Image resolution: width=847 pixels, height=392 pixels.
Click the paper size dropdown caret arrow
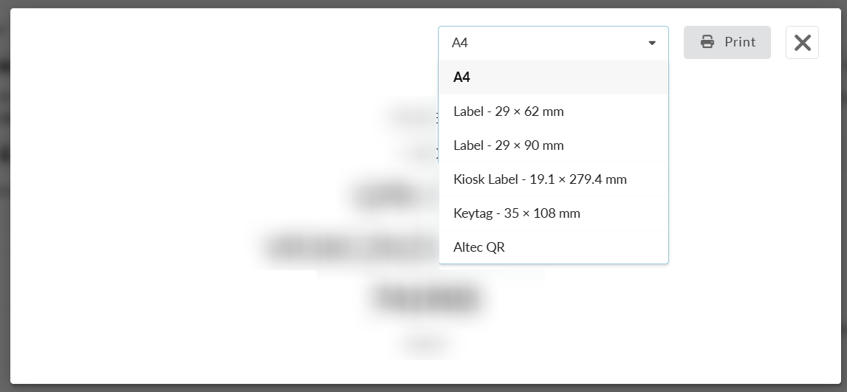652,43
